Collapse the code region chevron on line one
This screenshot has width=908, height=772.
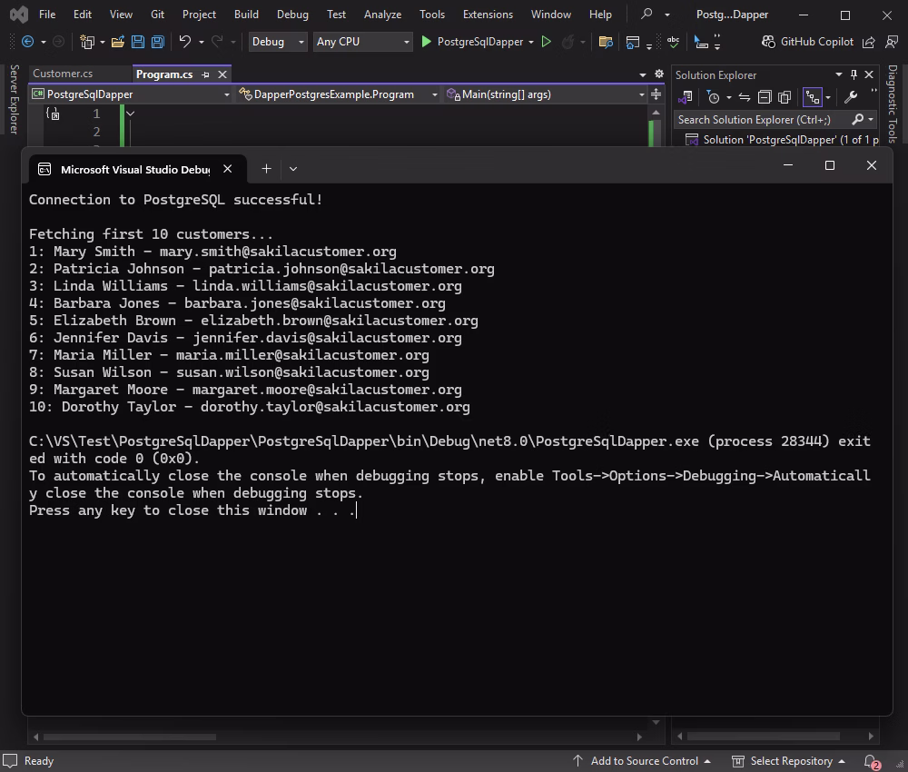pos(130,113)
